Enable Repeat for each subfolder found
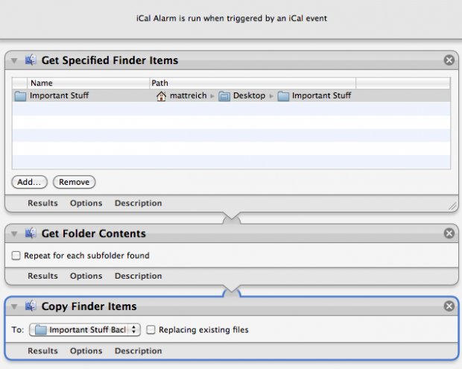Viewport: 462px width, 369px height. pos(16,256)
